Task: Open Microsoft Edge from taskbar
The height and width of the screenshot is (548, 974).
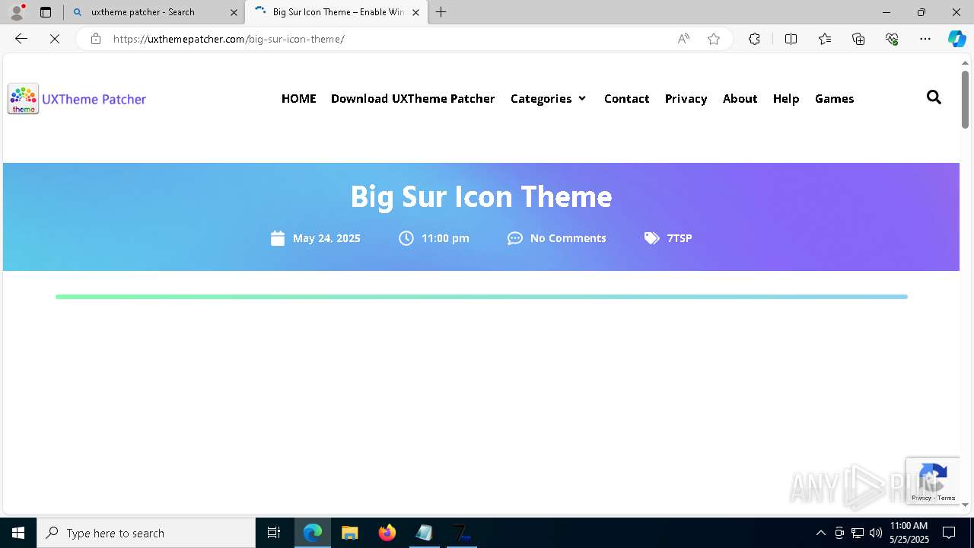Action: (313, 533)
